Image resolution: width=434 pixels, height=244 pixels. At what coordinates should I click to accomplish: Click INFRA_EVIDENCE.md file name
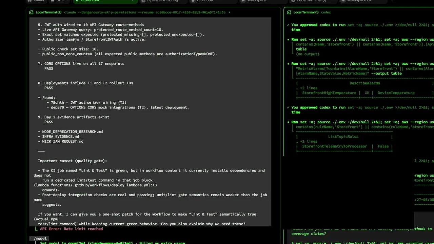pyautogui.click(x=61, y=137)
